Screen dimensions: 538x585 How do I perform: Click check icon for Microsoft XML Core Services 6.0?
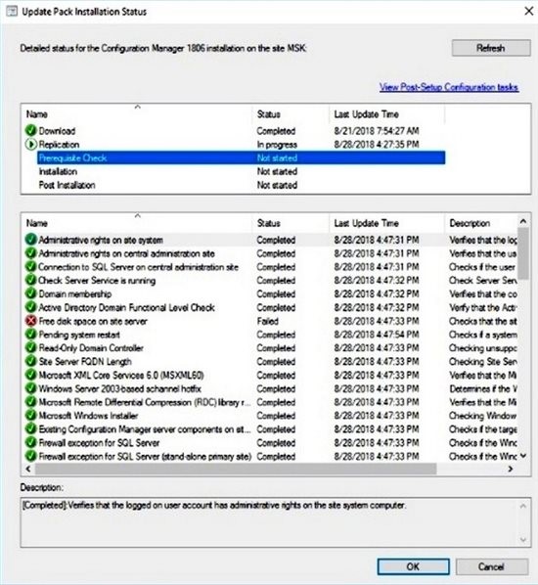(x=30, y=375)
